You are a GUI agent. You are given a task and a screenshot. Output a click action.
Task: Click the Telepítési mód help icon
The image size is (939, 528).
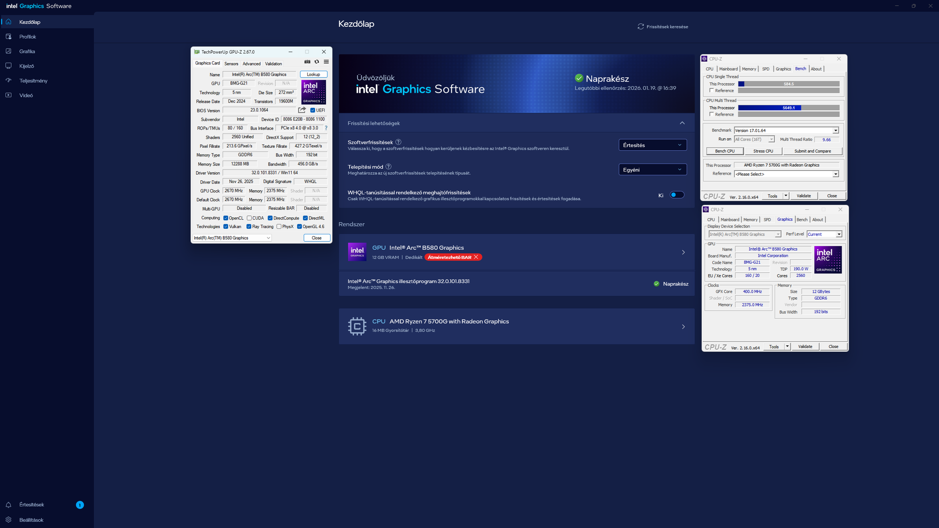point(389,167)
